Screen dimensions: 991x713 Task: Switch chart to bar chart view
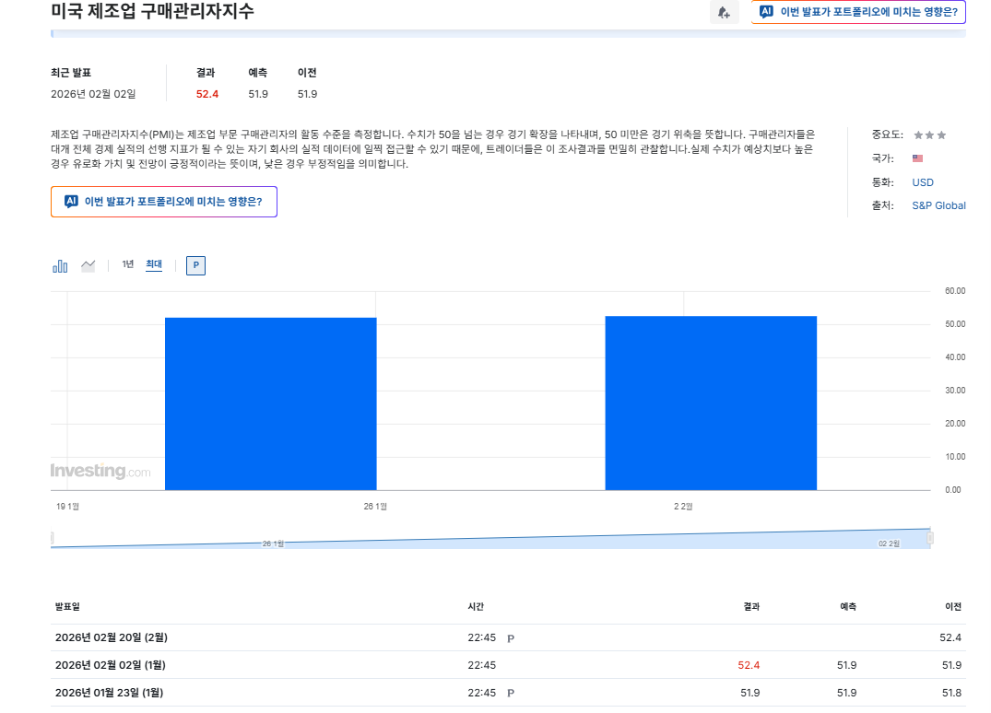[x=59, y=265]
